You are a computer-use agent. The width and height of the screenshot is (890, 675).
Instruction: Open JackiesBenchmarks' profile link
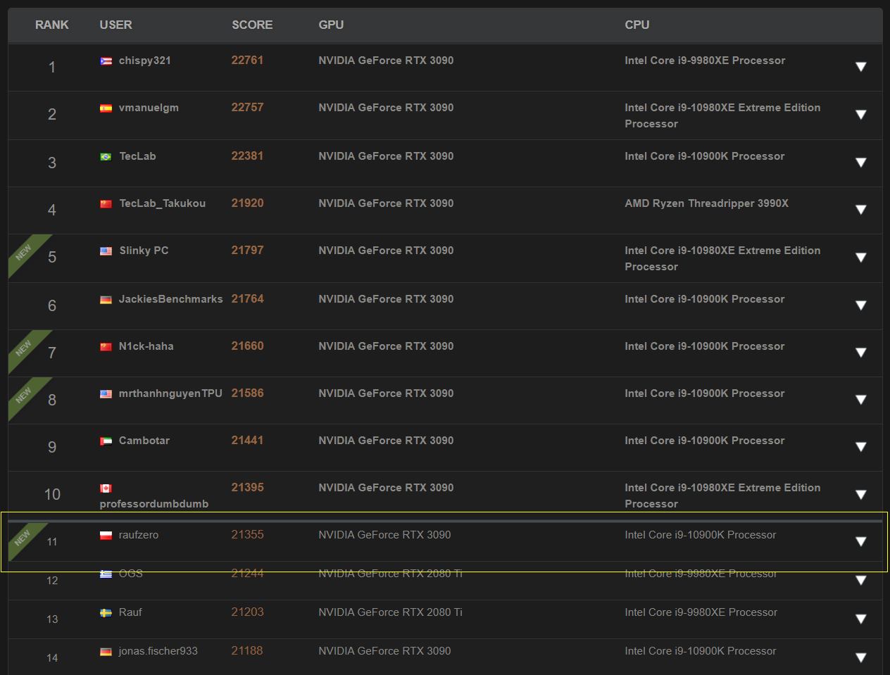[x=171, y=299]
